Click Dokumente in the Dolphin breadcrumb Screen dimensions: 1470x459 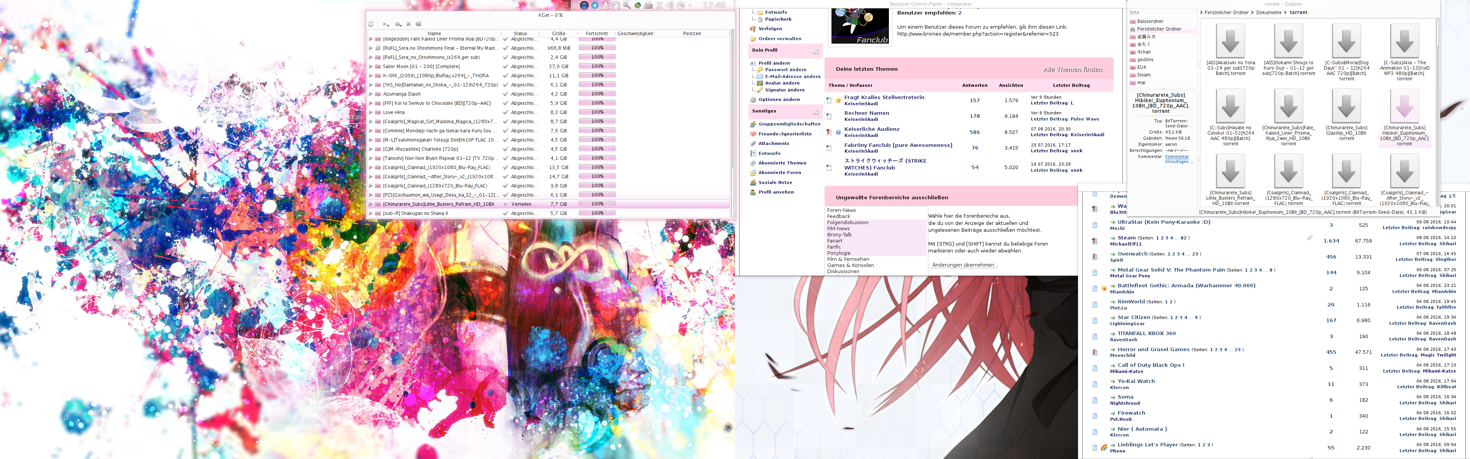click(1269, 13)
